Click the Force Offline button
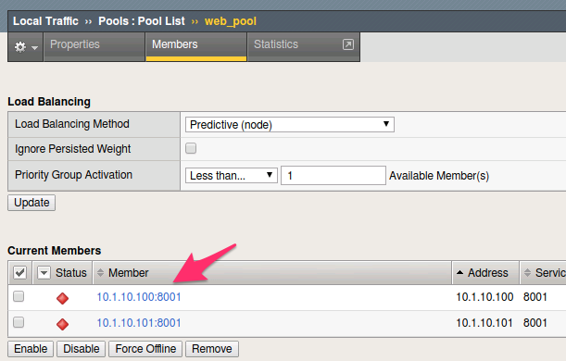Viewport: 566px width, 361px height. pyautogui.click(x=145, y=349)
